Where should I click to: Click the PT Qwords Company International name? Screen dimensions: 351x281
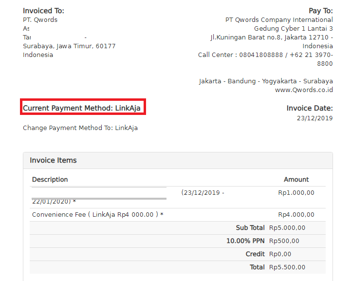pyautogui.click(x=279, y=20)
